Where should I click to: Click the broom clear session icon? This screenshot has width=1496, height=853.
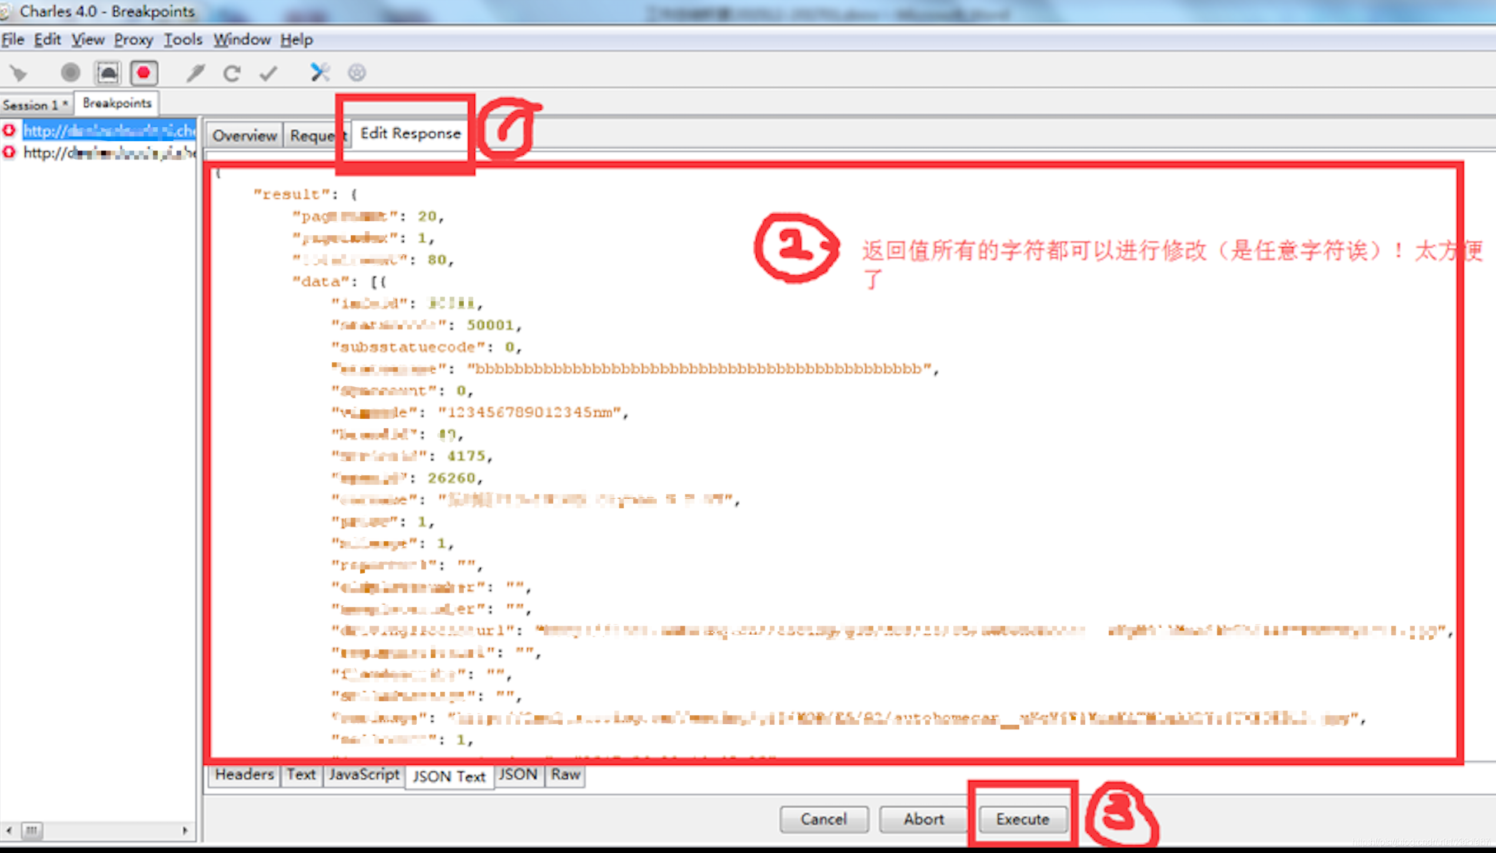19,73
